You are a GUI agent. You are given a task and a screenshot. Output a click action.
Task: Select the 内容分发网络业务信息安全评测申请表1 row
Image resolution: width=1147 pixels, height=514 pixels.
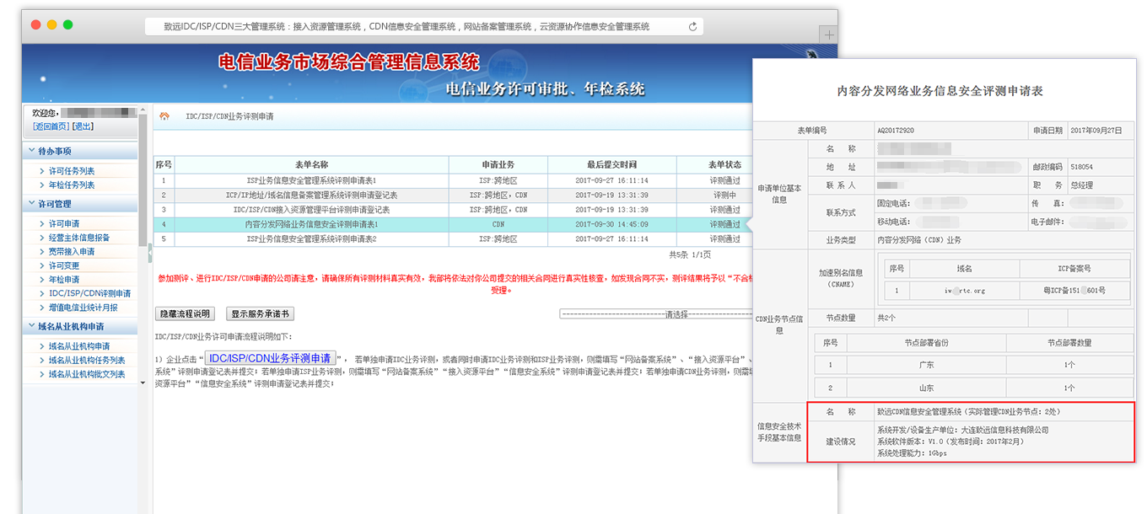(311, 225)
